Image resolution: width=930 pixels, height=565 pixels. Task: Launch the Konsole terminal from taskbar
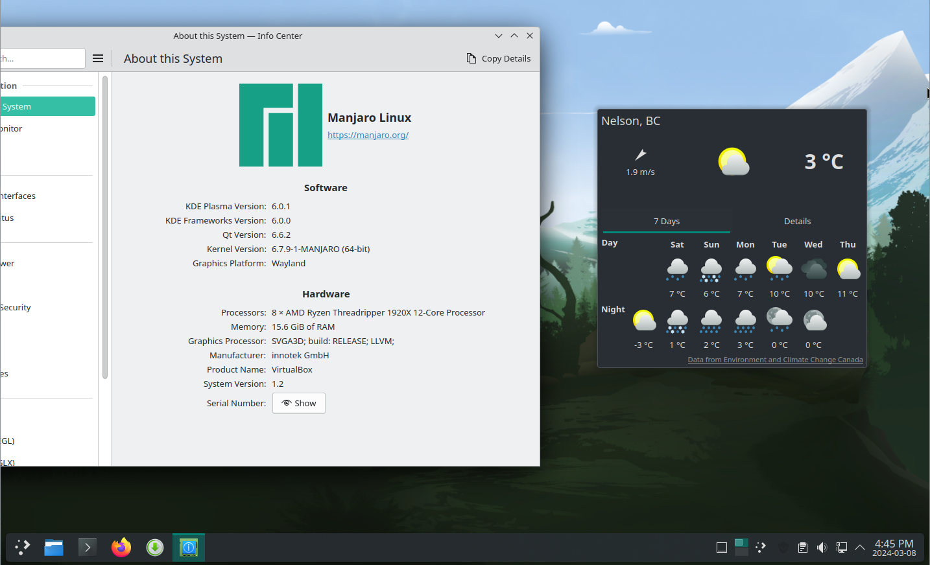pyautogui.click(x=88, y=548)
